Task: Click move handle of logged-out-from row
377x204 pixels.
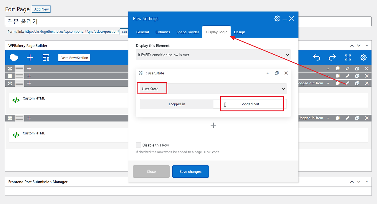Action: coord(10,83)
